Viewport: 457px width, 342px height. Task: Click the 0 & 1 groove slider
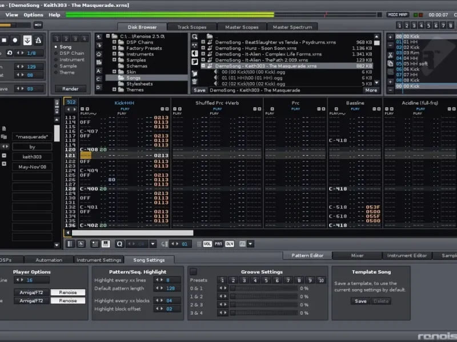(x=263, y=288)
